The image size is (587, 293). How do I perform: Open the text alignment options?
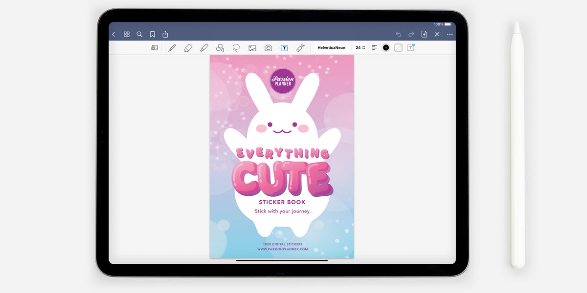coord(374,47)
